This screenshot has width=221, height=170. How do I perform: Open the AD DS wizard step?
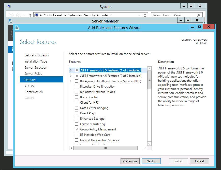(29, 86)
